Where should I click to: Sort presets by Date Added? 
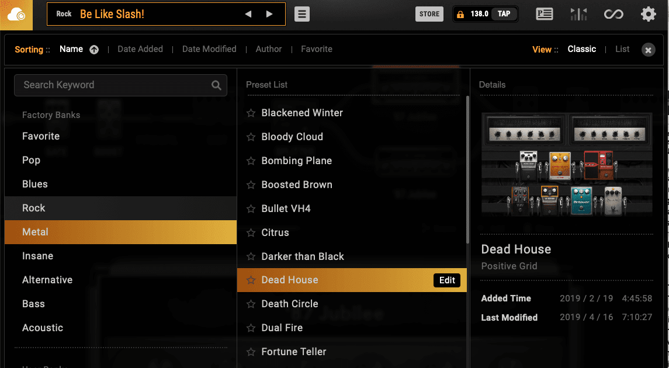click(x=140, y=49)
